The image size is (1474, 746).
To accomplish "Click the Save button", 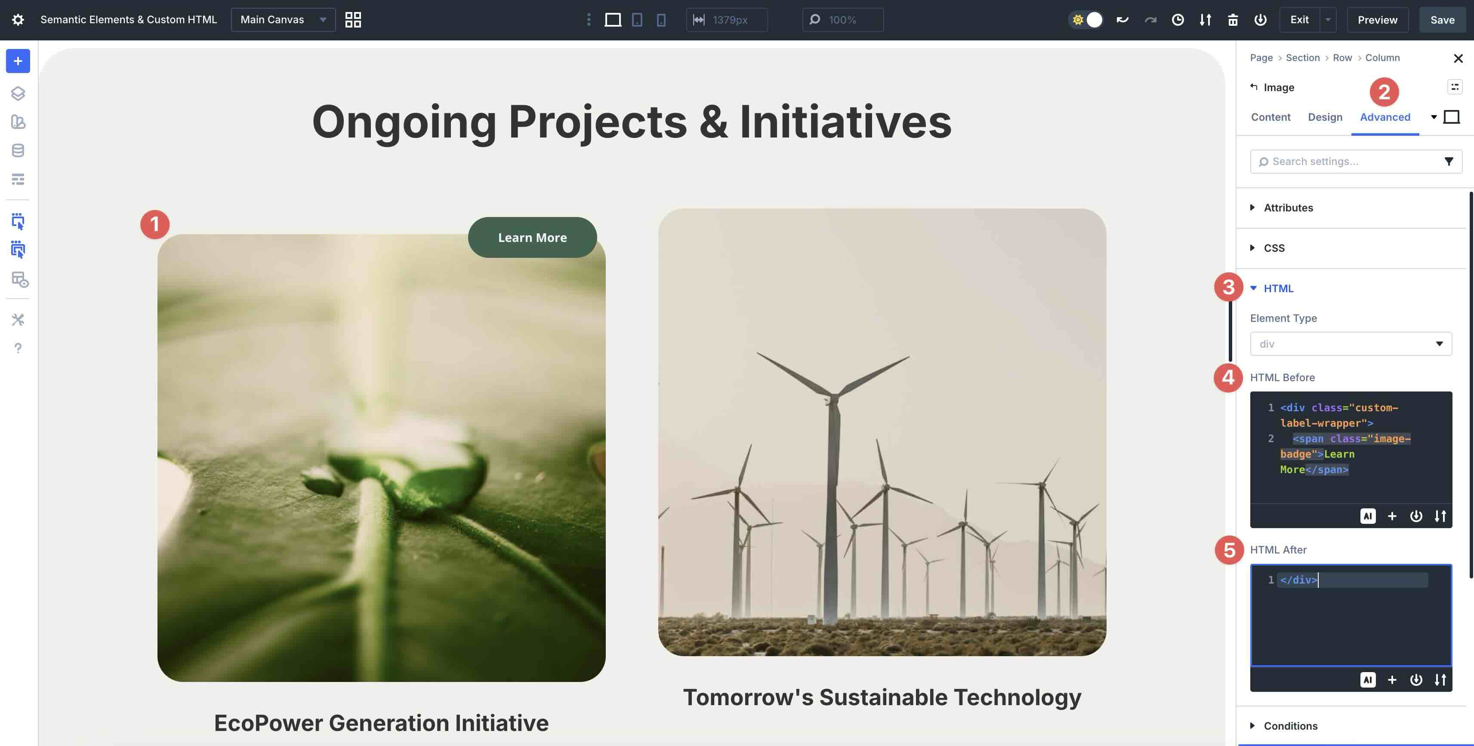I will click(1442, 20).
